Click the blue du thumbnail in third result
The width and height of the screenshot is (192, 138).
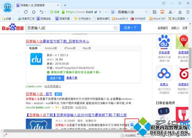(39, 124)
